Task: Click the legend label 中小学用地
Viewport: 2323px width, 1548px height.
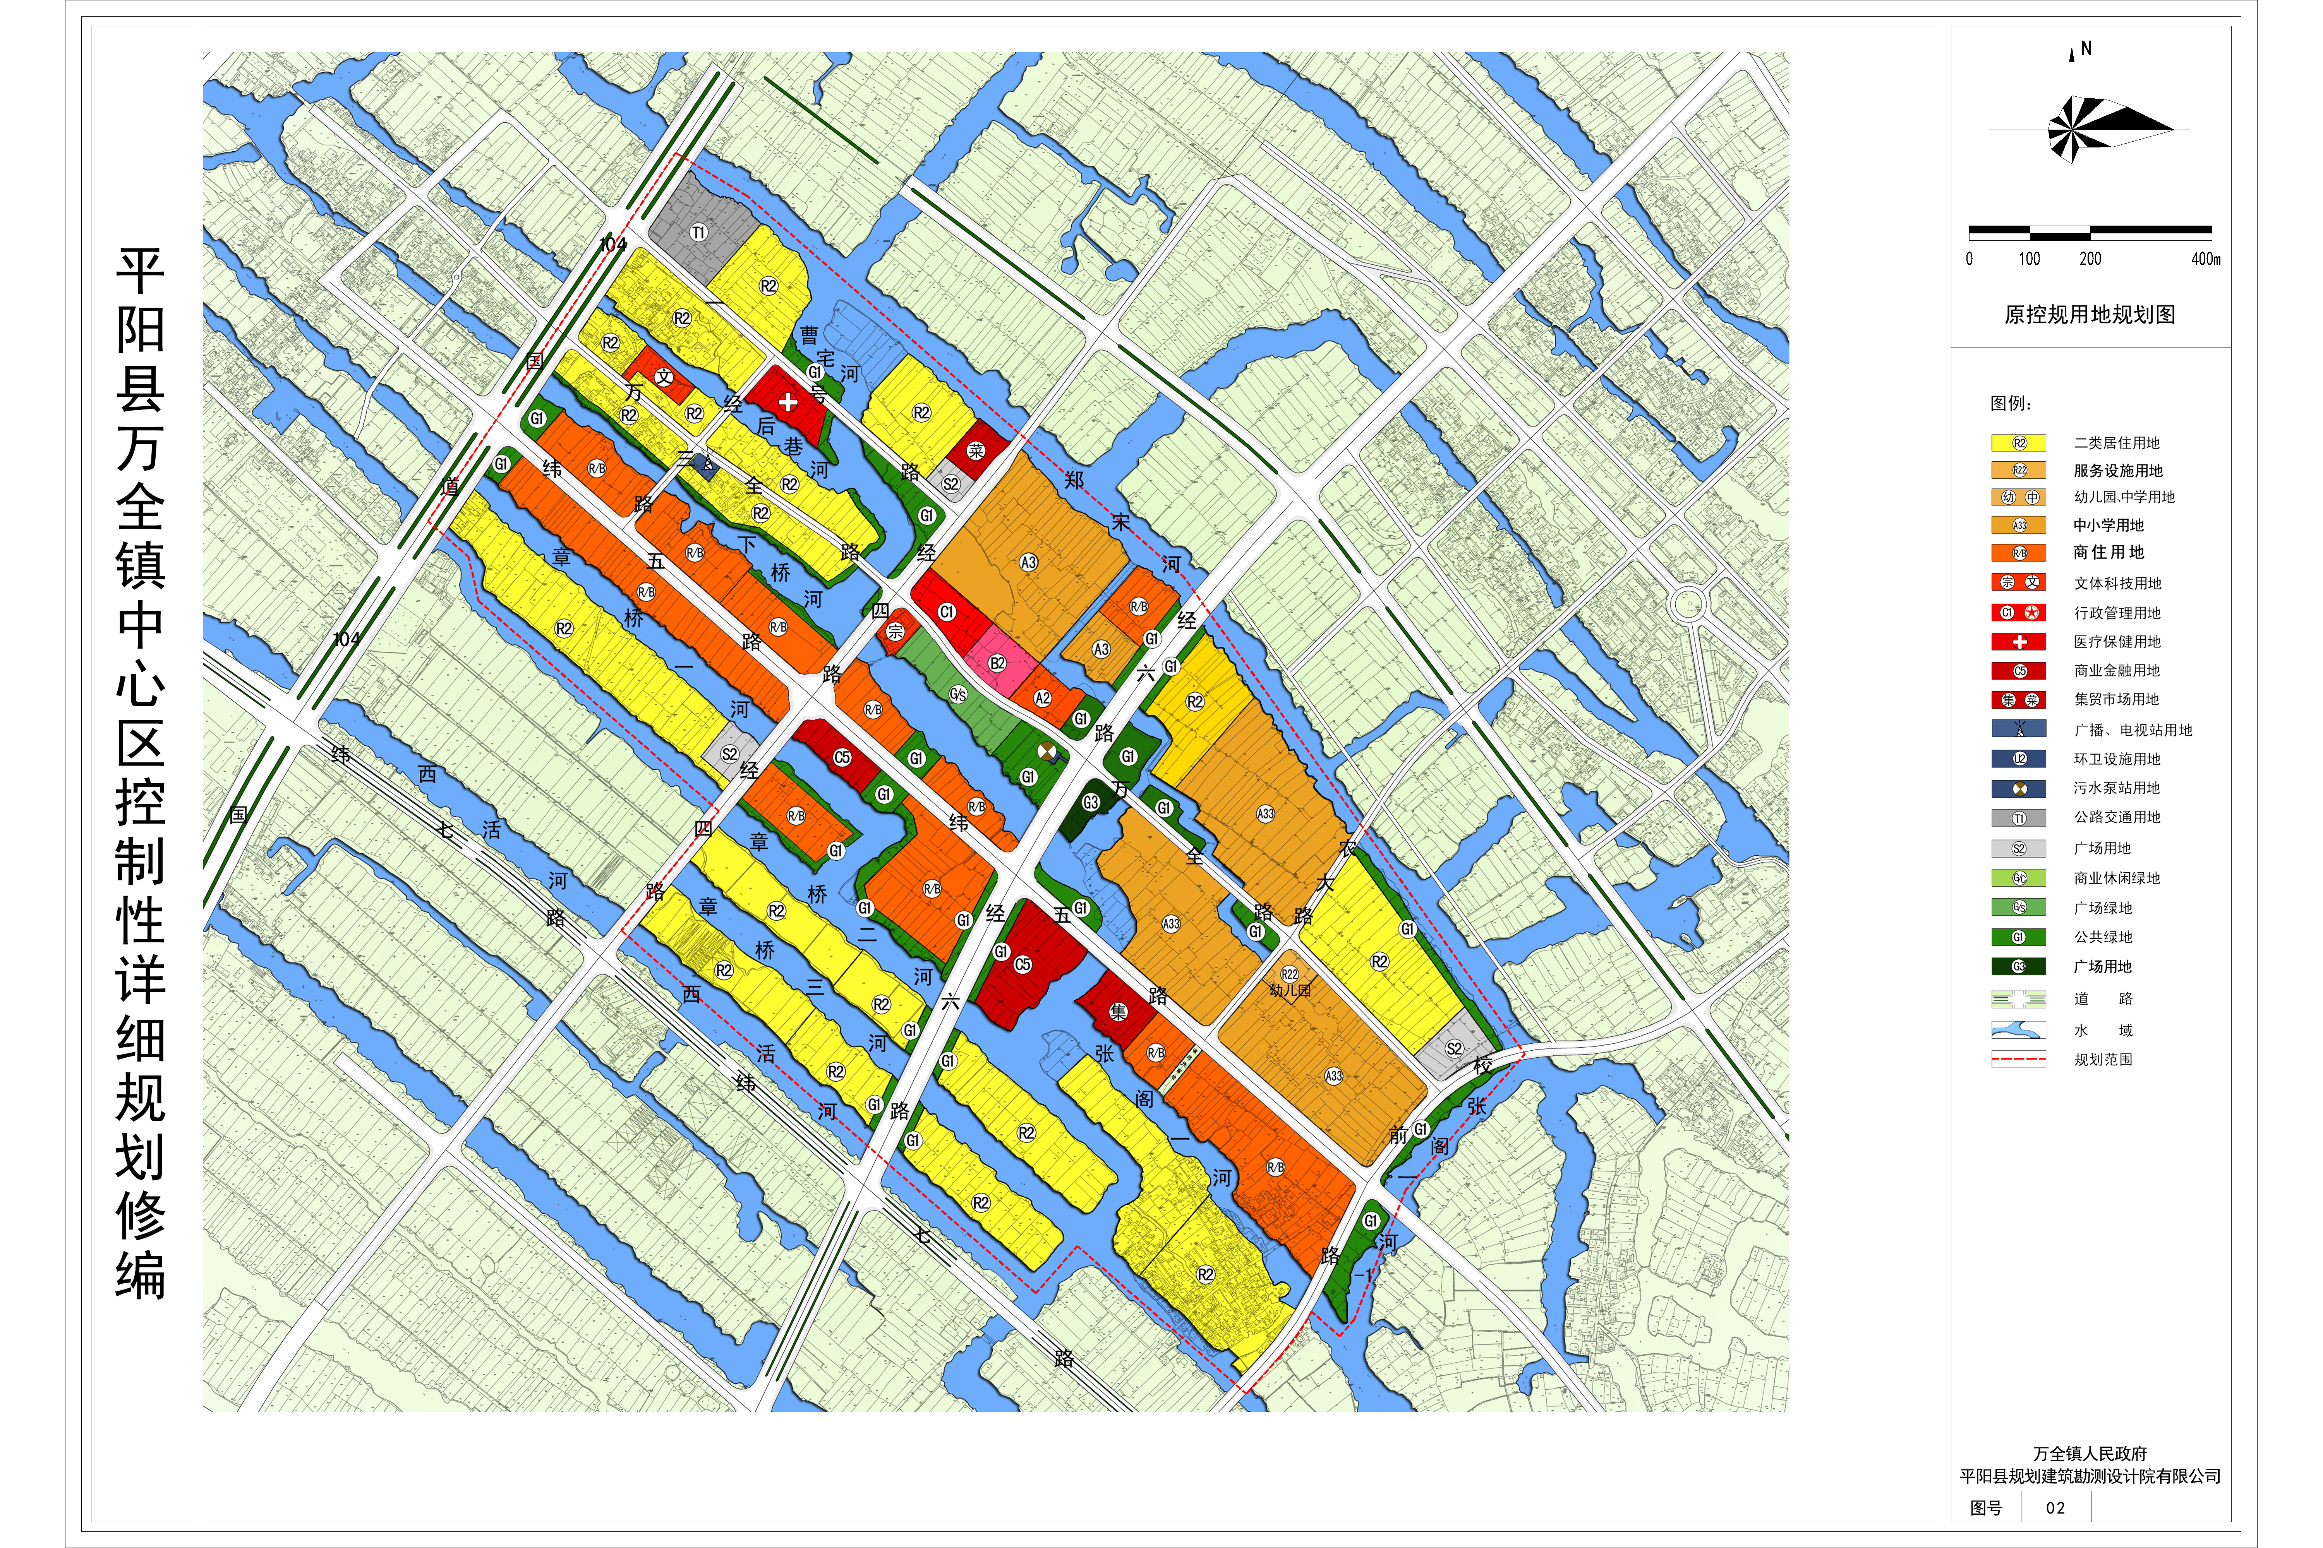Action: pyautogui.click(x=2109, y=525)
